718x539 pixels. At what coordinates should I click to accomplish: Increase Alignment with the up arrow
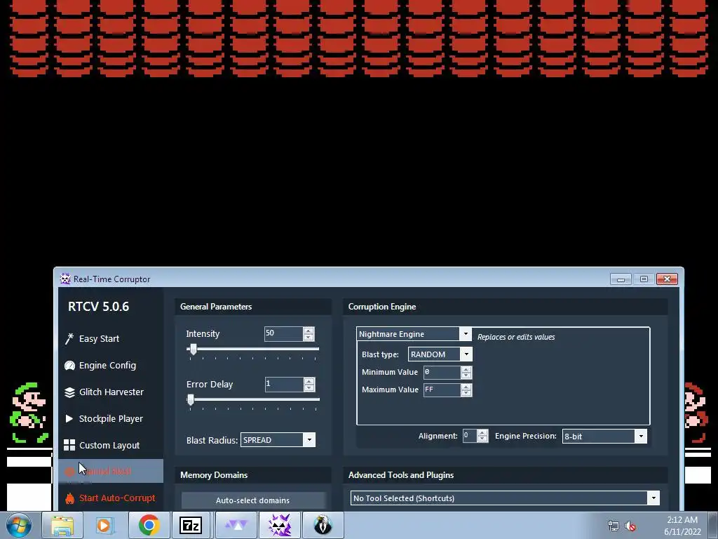point(482,432)
